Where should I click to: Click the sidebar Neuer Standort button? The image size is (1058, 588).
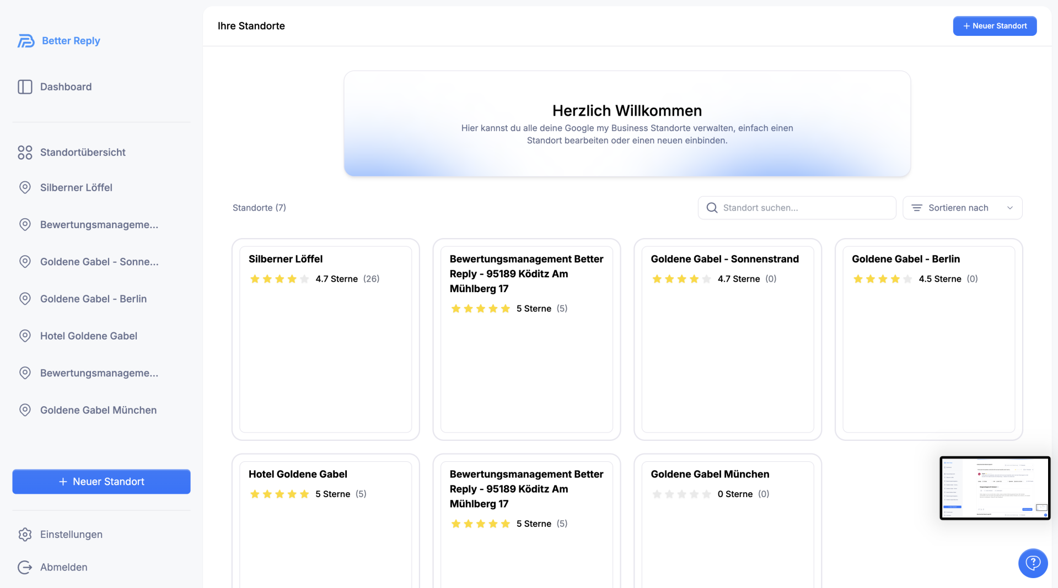(101, 482)
